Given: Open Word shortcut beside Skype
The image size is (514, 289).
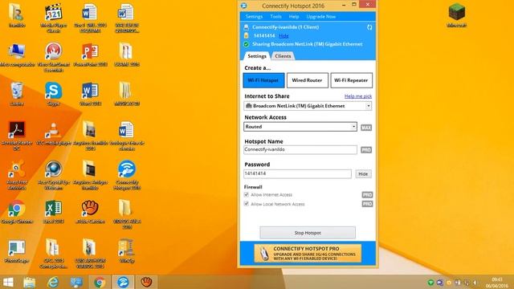Looking at the screenshot, I should pos(90,94).
